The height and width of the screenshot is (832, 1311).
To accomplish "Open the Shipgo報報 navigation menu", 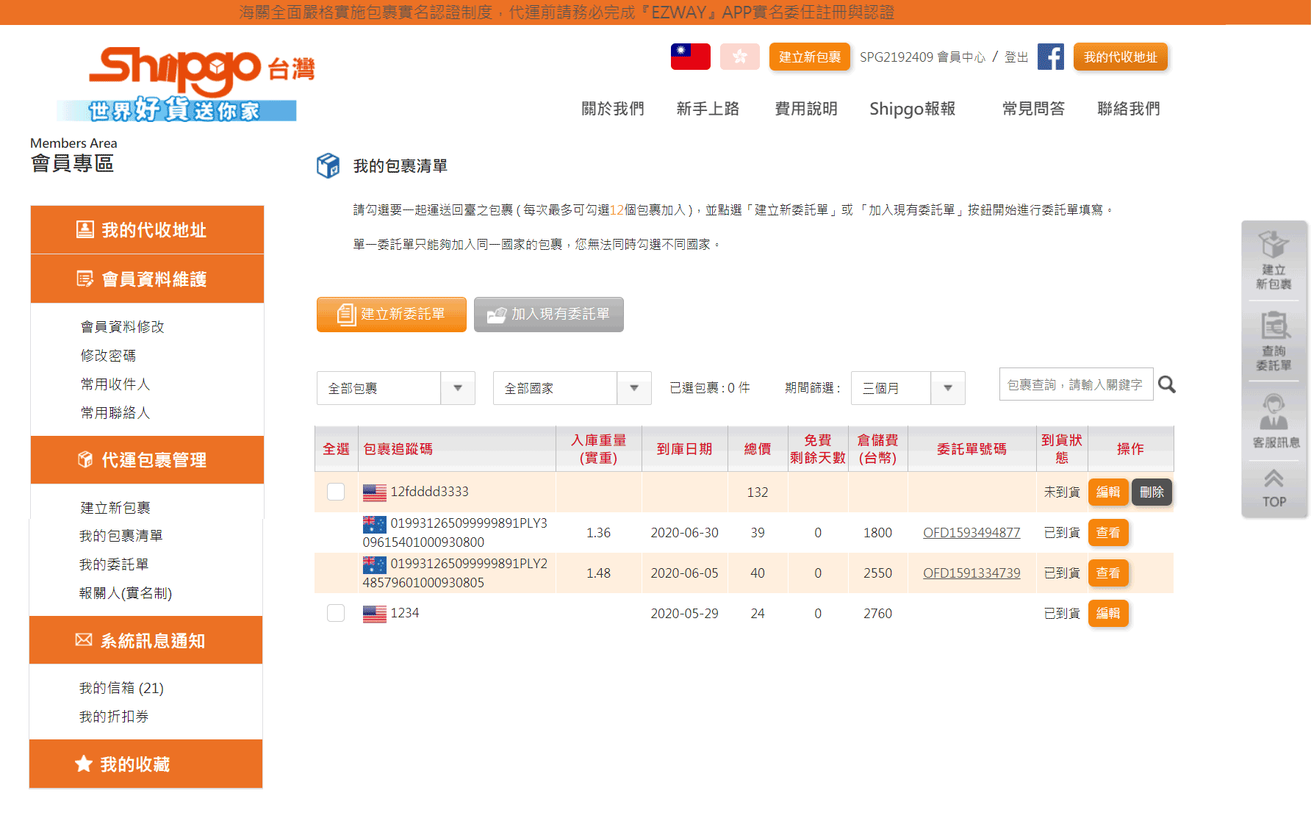I will pyautogui.click(x=912, y=109).
